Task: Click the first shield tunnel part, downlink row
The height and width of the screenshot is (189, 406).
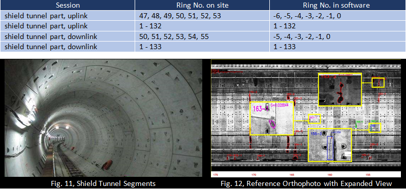Action: (203, 36)
